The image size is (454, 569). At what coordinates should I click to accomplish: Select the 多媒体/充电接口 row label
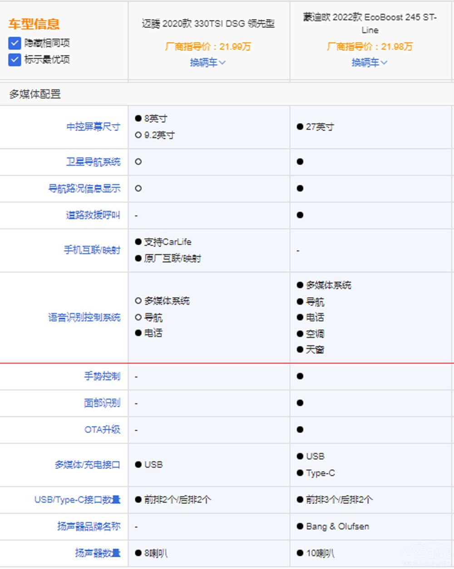coord(87,465)
